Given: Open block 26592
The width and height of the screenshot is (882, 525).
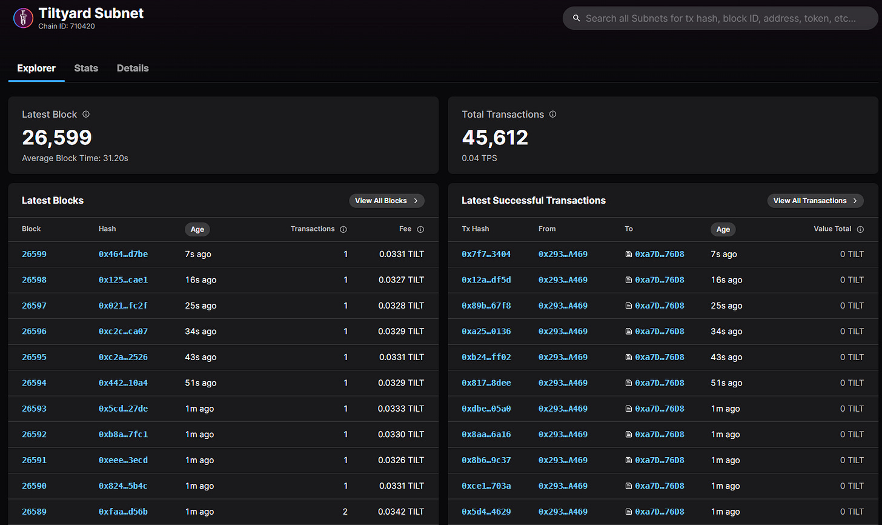Looking at the screenshot, I should point(34,435).
